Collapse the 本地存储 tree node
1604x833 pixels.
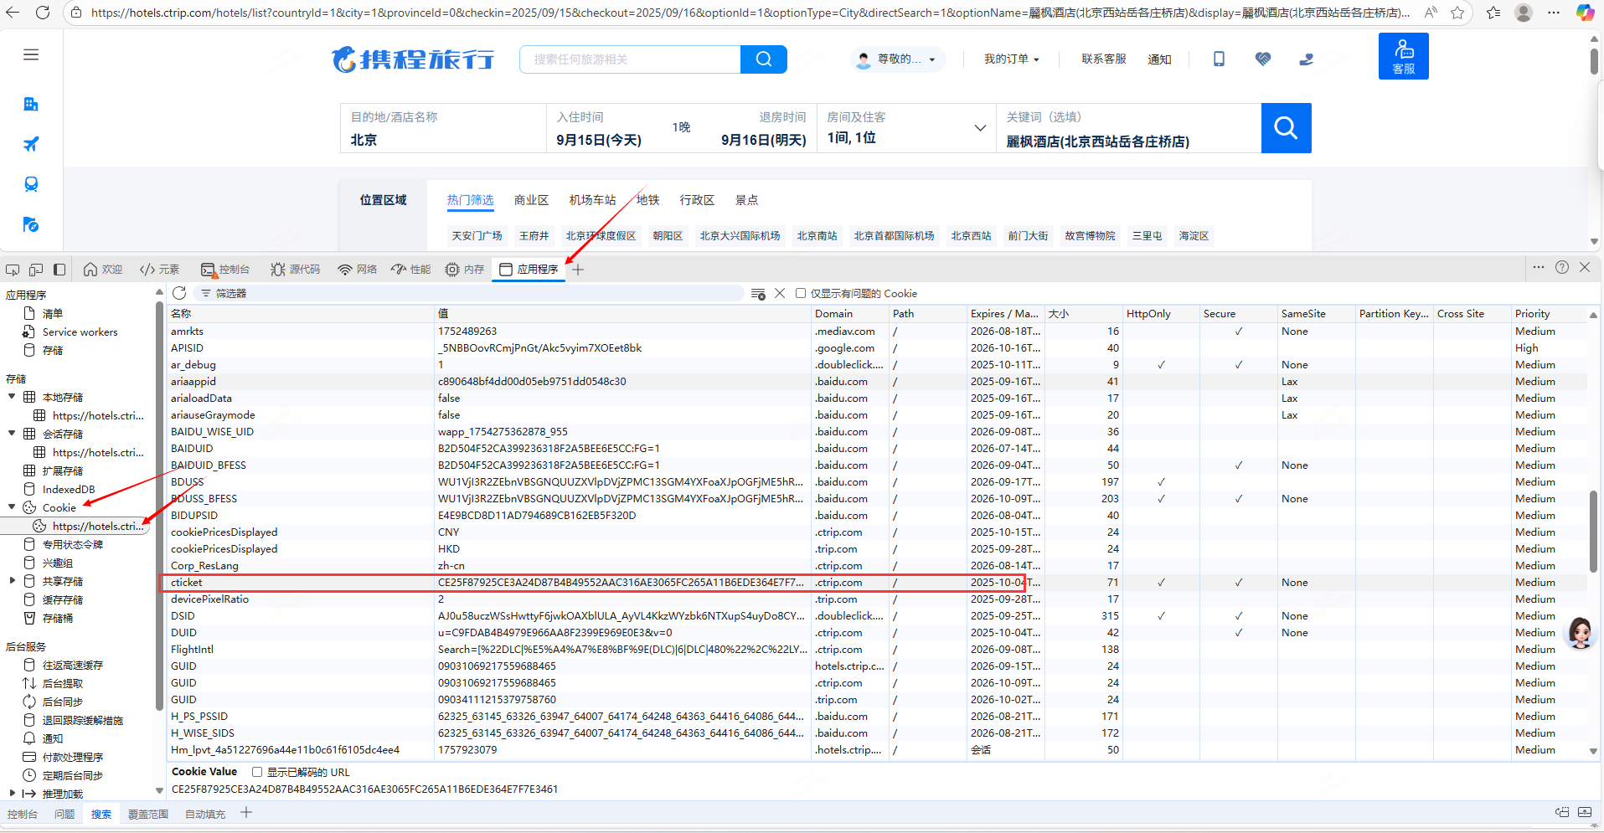[12, 397]
